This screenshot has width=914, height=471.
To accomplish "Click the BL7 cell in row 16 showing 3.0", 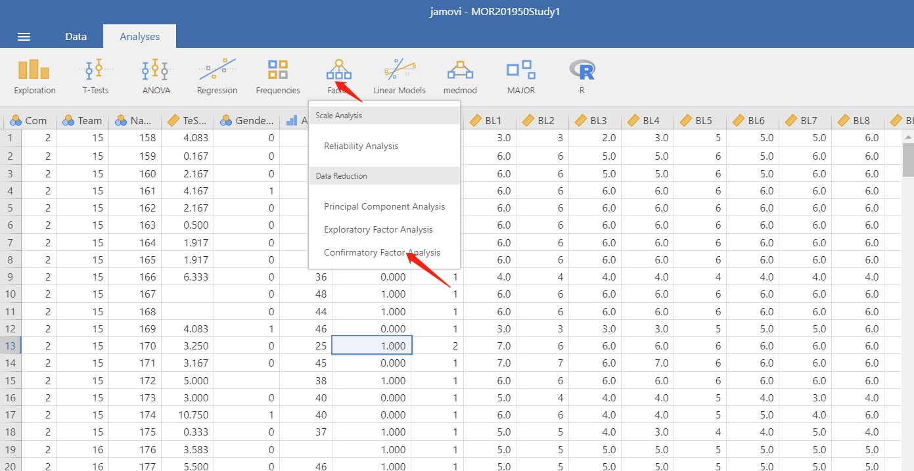I will click(806, 397).
